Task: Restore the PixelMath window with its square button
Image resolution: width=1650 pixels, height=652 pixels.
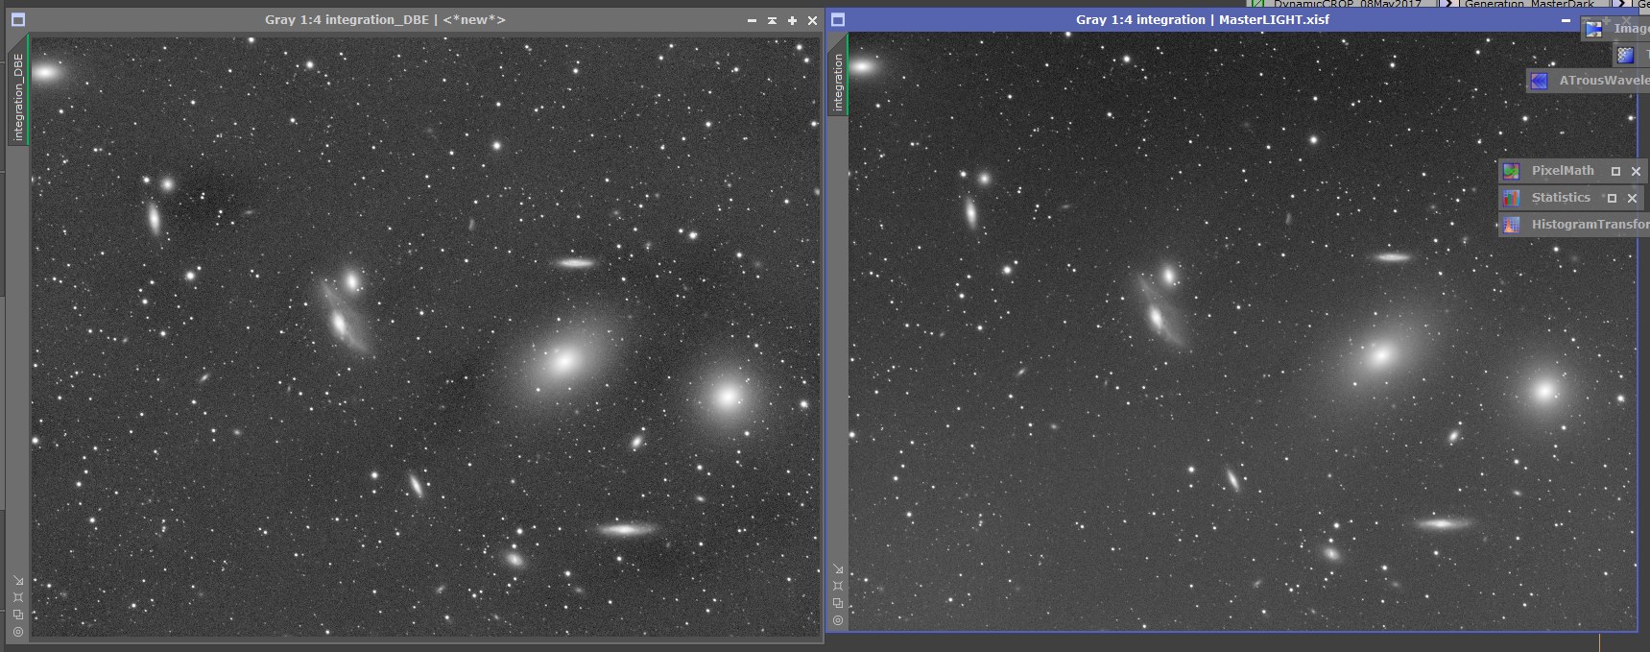Action: (x=1615, y=172)
